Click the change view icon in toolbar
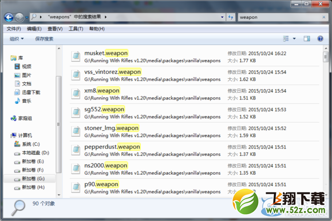This screenshot has width=332, height=221. pyautogui.click(x=286, y=38)
